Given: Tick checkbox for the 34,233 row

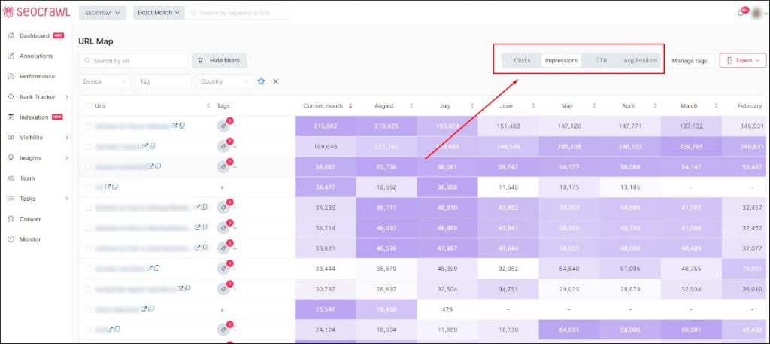Looking at the screenshot, I should tap(89, 208).
